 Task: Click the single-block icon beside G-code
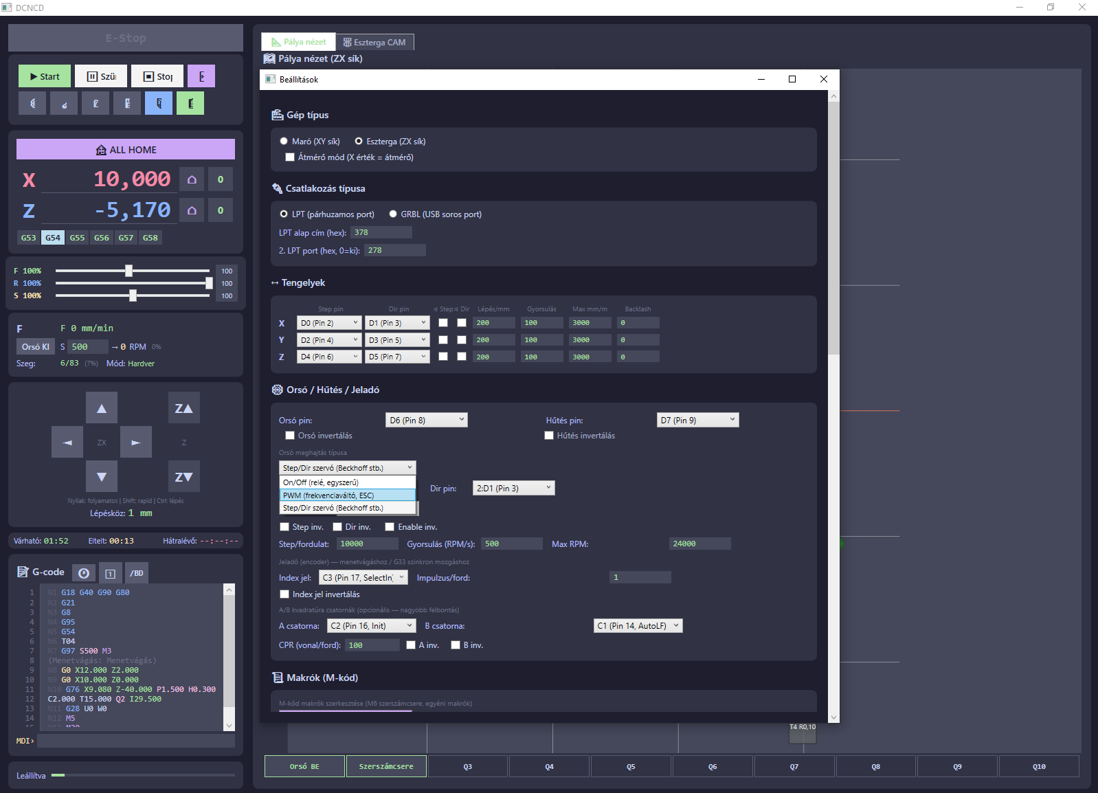(x=110, y=573)
